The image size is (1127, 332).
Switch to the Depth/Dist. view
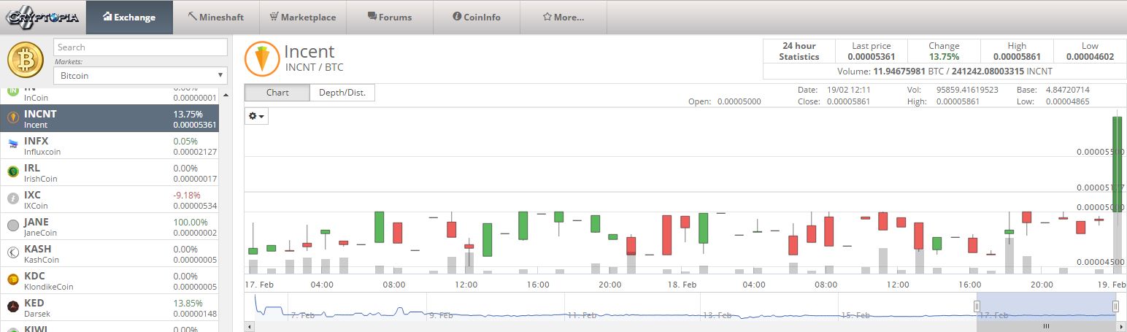[342, 93]
